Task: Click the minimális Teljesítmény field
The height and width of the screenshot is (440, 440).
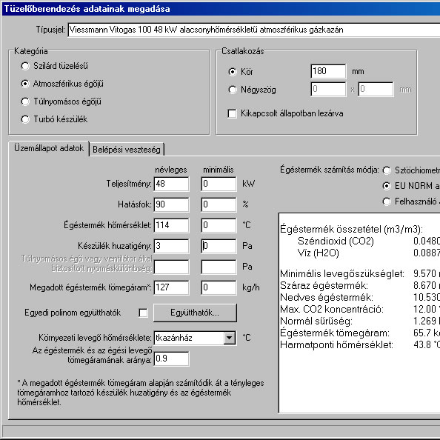Action: point(219,184)
